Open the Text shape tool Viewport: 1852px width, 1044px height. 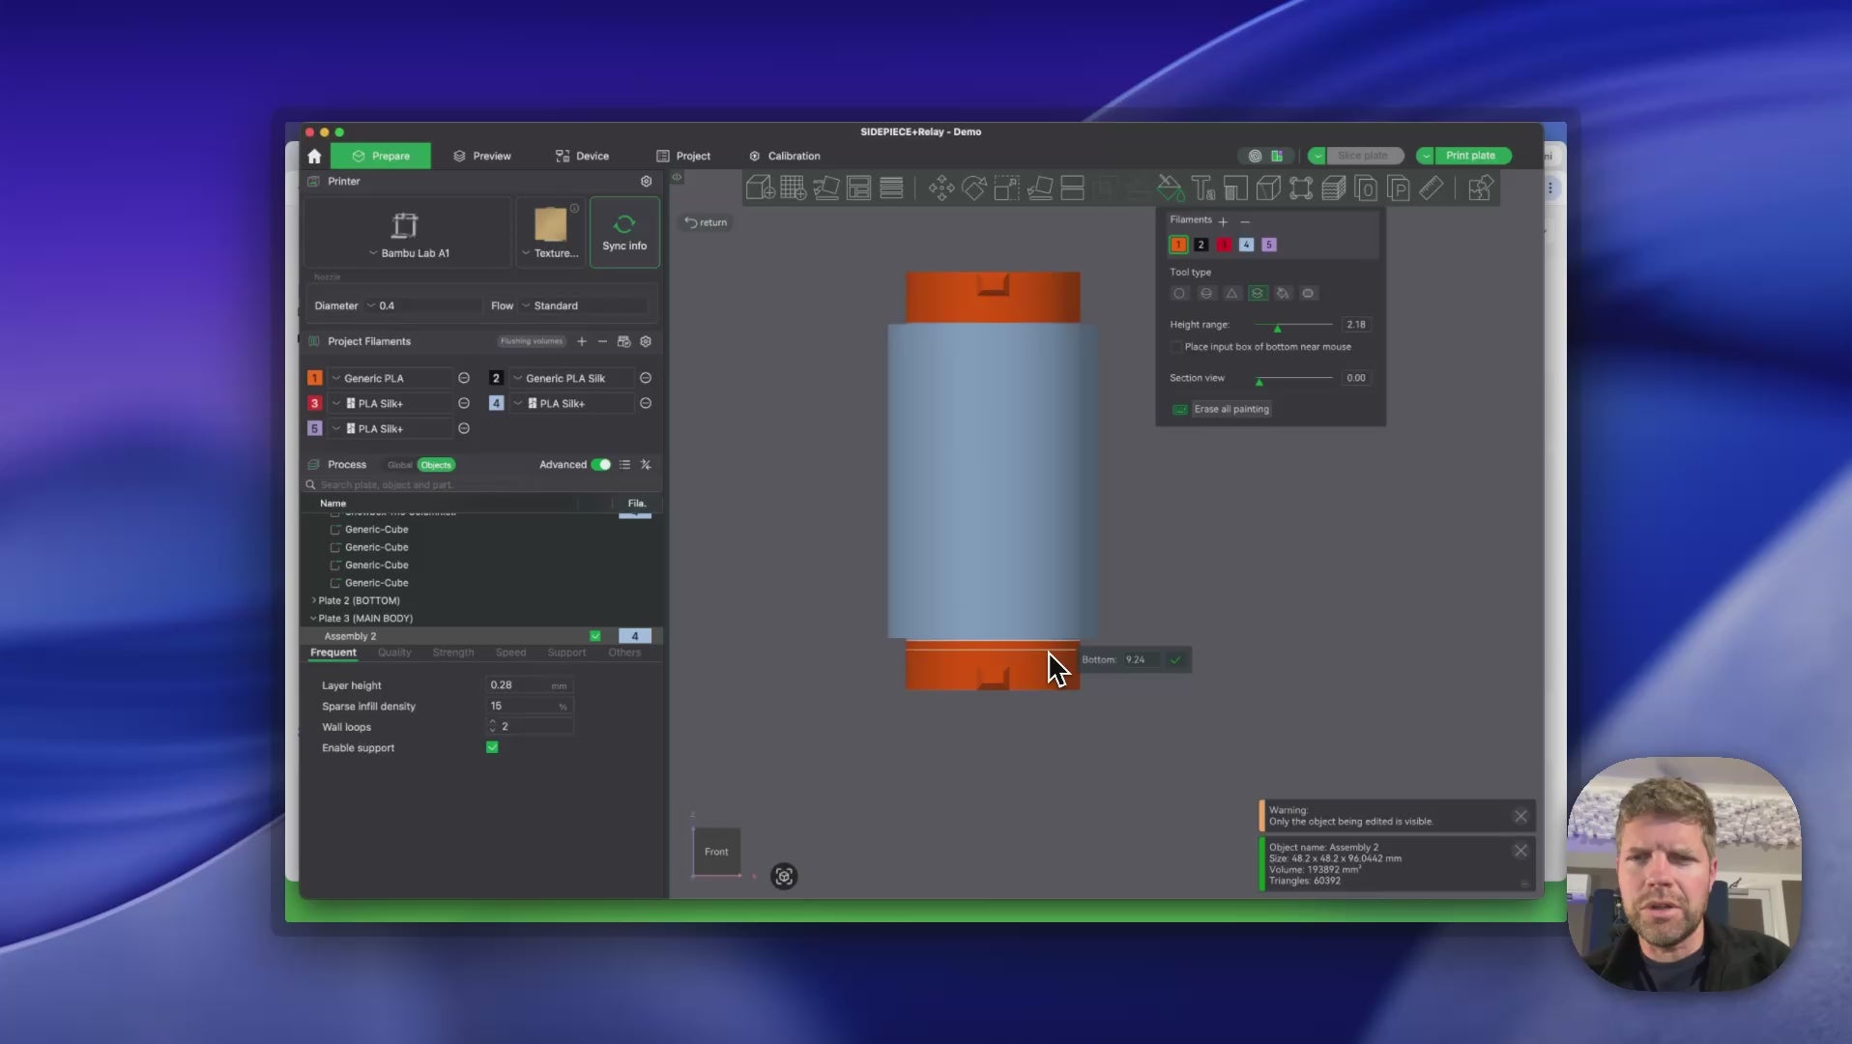pyautogui.click(x=1202, y=188)
